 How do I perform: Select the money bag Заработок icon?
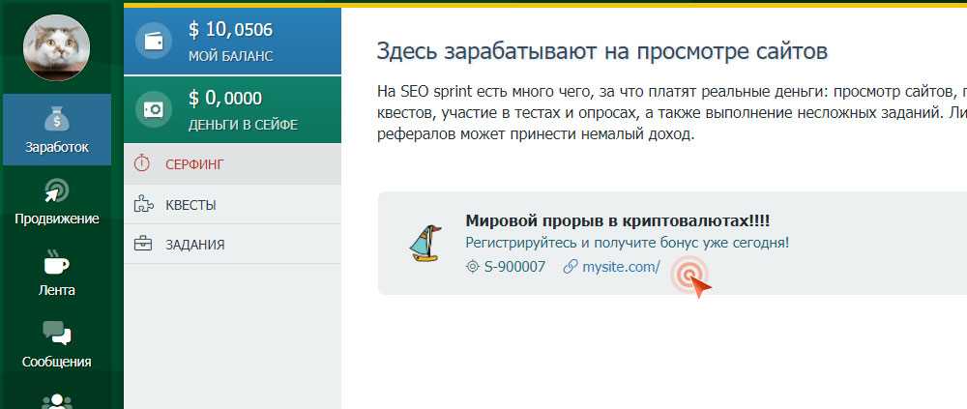coord(56,118)
